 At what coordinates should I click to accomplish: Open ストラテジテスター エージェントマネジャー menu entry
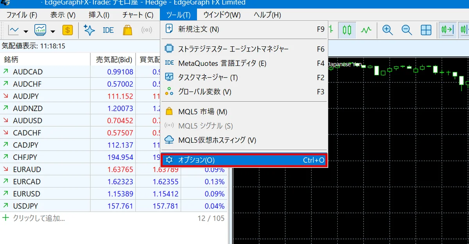[x=245, y=49]
